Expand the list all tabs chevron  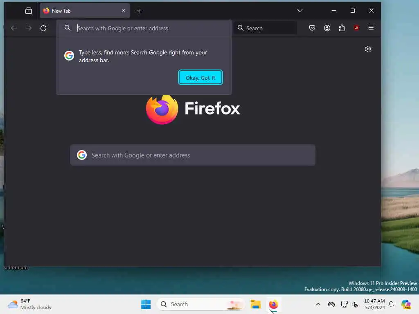coord(300,11)
